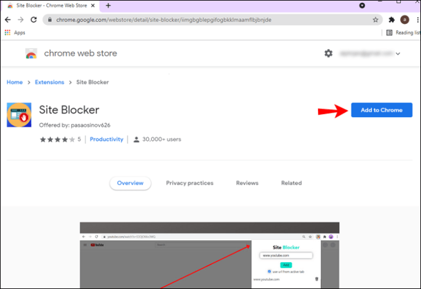Open the Reading list
This screenshot has height=289, width=421.
tap(403, 32)
